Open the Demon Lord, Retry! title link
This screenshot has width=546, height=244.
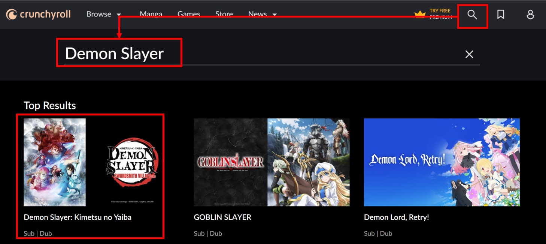(396, 217)
